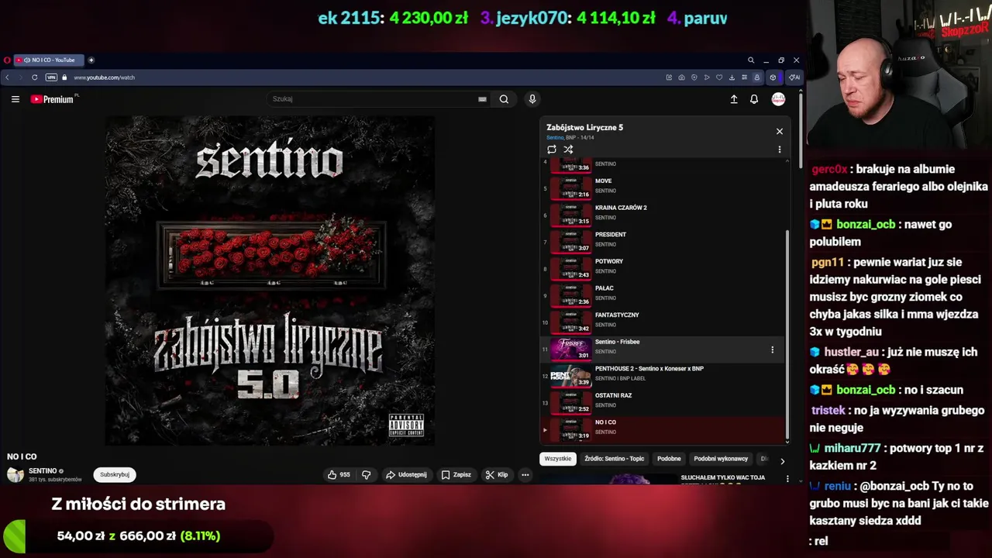This screenshot has height=558, width=992.
Task: Play POTWORY from the playlist
Action: (x=663, y=269)
